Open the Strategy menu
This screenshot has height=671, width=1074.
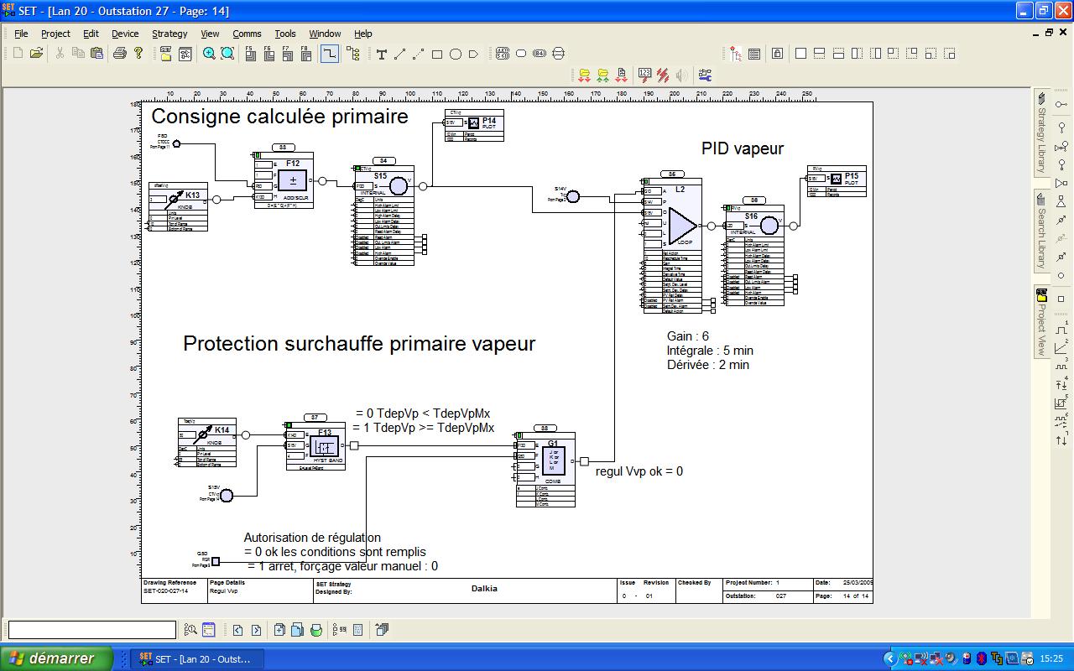(169, 34)
